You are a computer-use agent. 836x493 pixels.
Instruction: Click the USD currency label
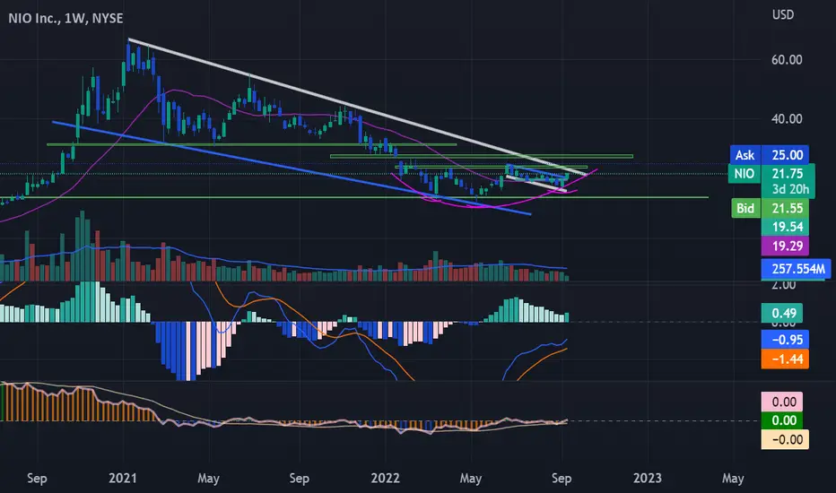click(x=783, y=14)
